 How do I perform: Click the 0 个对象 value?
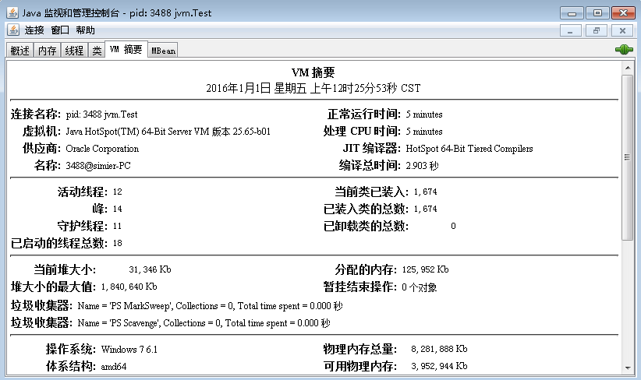click(419, 287)
